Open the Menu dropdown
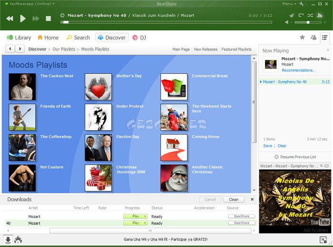The image size is (333, 247). click(x=289, y=4)
